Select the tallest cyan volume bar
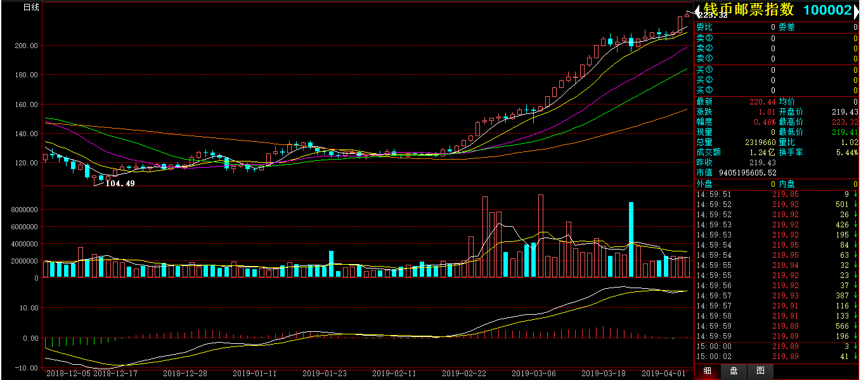 tap(631, 239)
